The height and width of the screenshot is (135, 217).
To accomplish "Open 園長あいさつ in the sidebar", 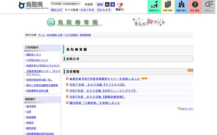I will point(33,54).
